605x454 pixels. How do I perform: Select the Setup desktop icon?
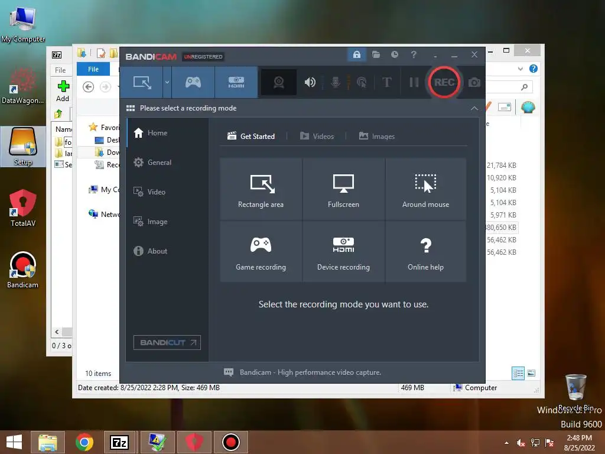23,147
